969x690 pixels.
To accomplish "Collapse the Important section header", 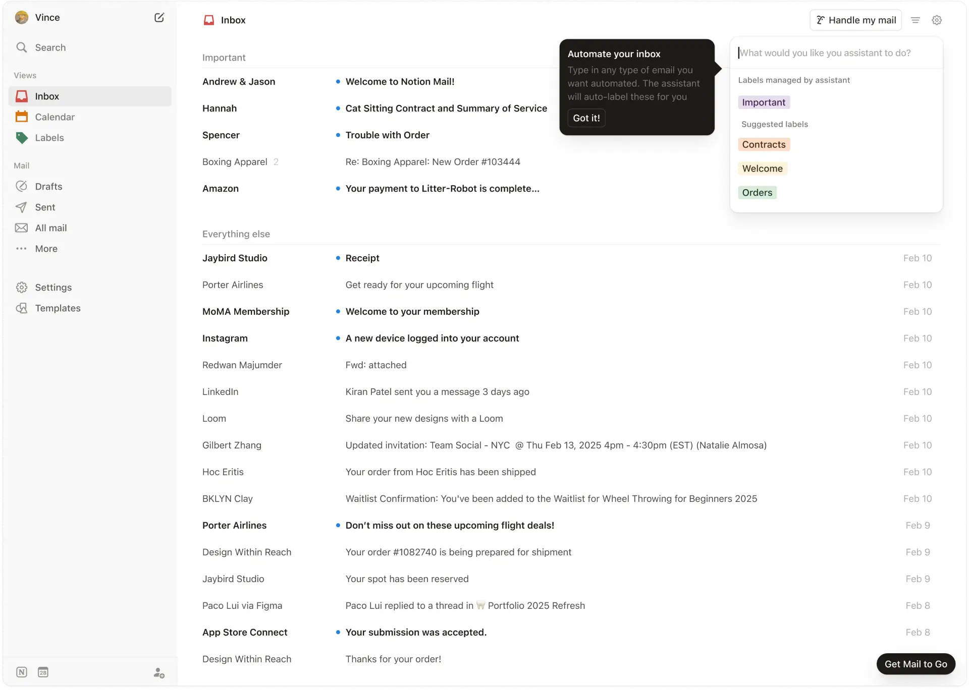I will coord(224,57).
